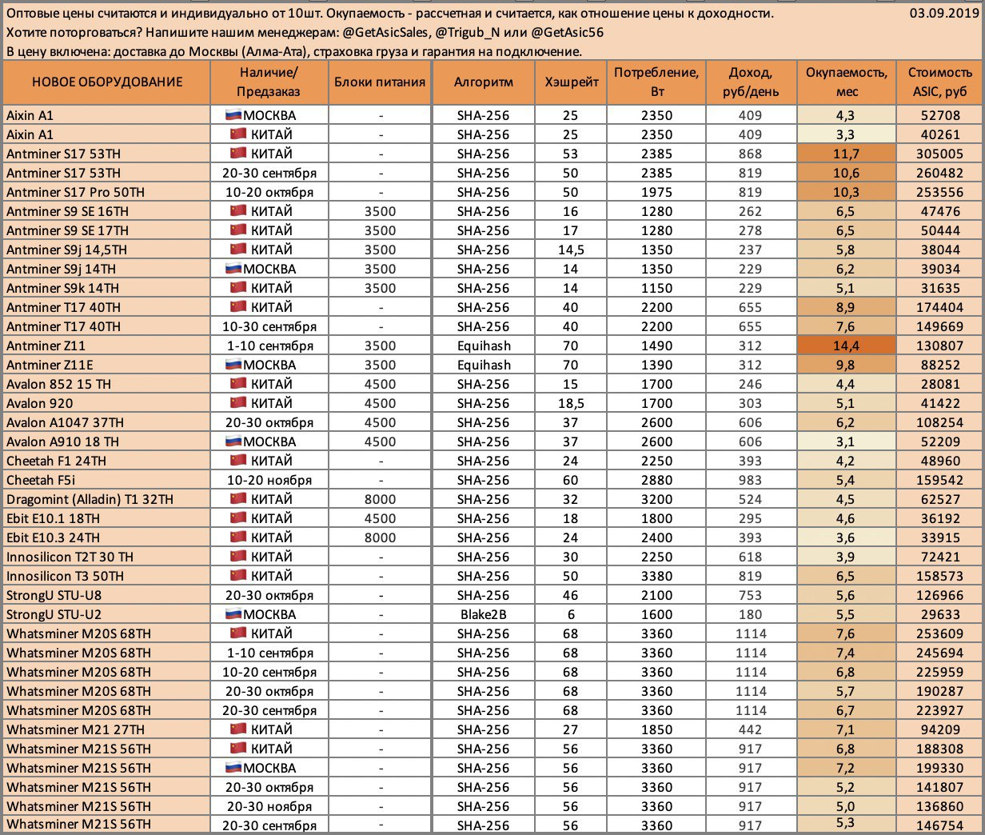Click Equihash in the Antminer Z11E row
Screen dimensions: 985x835
pyautogui.click(x=483, y=365)
